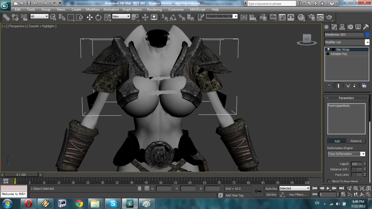Screen dimensions: 372x209
Task: Open the Graph Editors menu
Action: (x=132, y=9)
